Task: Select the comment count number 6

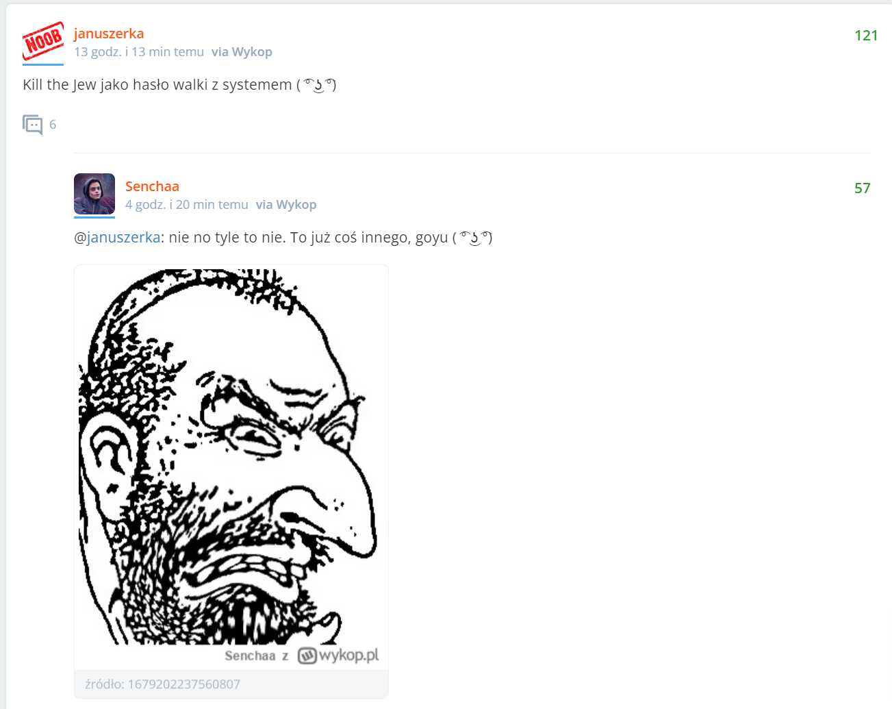Action: [x=53, y=125]
